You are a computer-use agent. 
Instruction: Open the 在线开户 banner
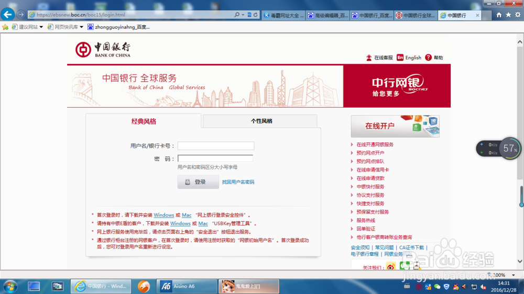395,126
